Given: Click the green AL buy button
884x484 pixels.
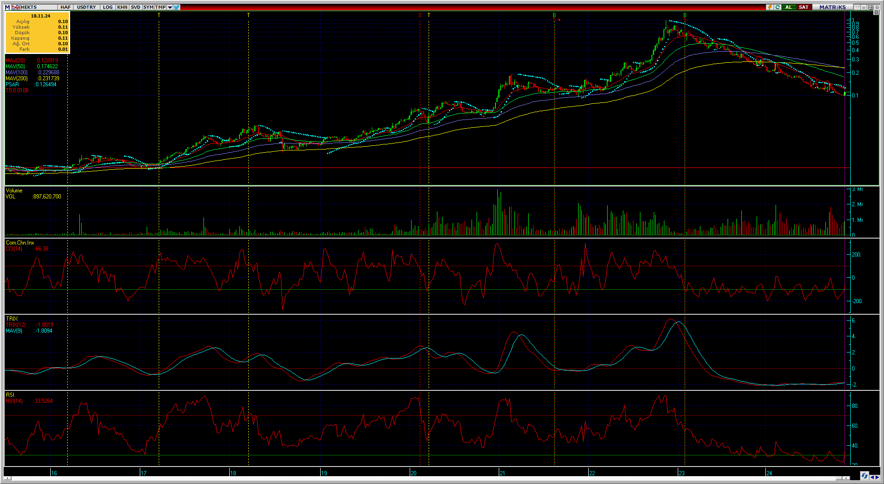Looking at the screenshot, I should [789, 7].
